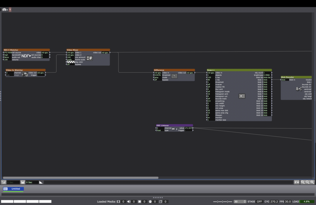Click the Difference actor icon

click(174, 76)
